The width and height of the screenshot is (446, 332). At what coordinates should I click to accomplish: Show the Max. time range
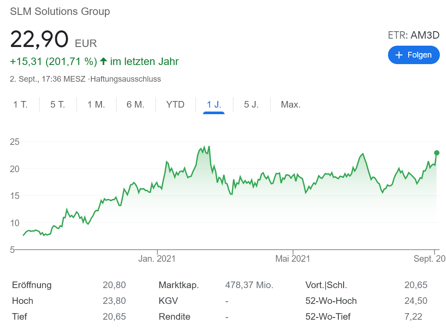click(290, 105)
